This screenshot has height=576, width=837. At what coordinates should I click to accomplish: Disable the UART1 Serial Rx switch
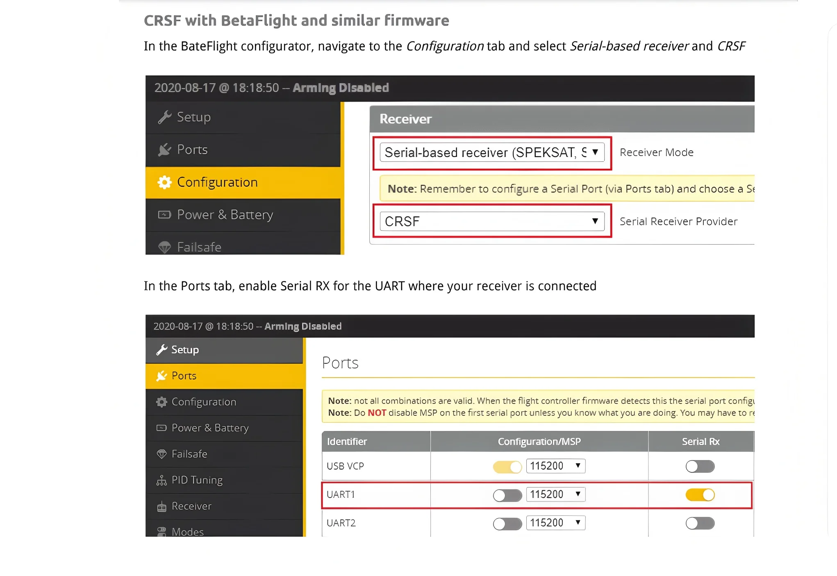coord(700,495)
